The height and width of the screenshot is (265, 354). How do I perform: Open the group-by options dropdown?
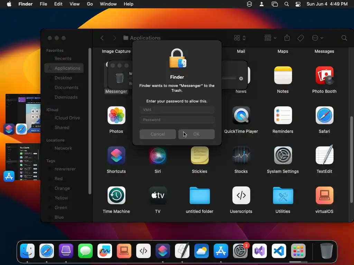(x=270, y=38)
